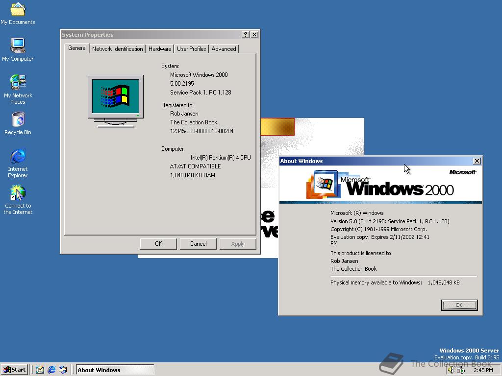Click "Service Pack 1, RC 1.128" in System Properties
The width and height of the screenshot is (502, 376).
click(201, 93)
